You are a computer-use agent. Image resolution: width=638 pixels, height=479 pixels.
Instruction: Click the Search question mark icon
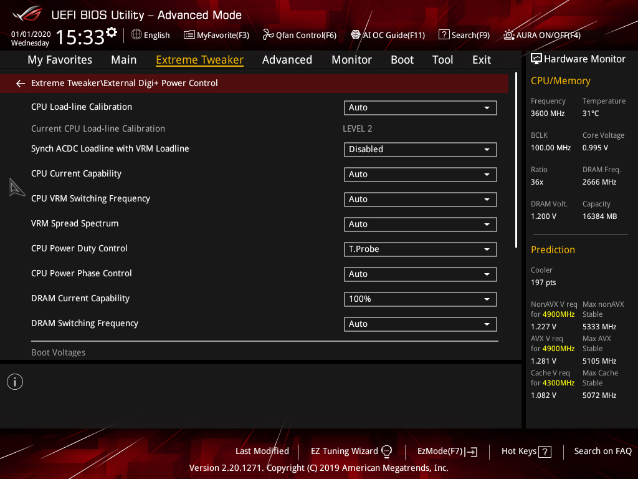pos(444,35)
